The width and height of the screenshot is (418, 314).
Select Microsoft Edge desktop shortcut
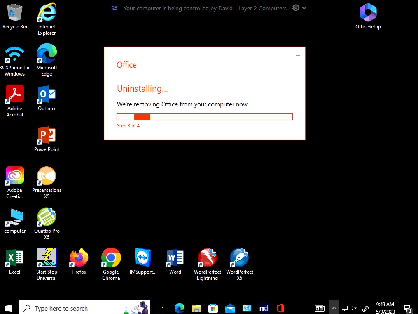click(x=47, y=60)
